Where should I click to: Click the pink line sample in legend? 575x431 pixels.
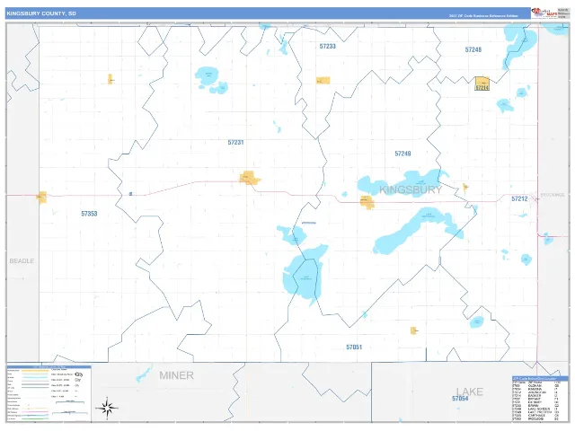(35, 412)
